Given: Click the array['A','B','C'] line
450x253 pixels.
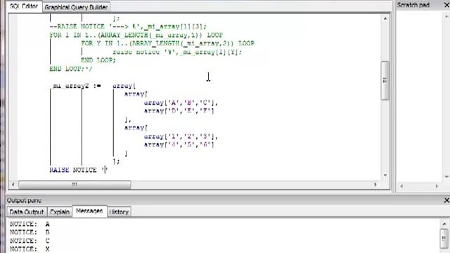Looking at the screenshot, I should (x=181, y=103).
